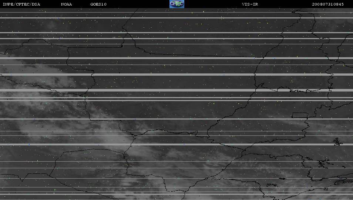Click the INPE/CPTEC/DSA header text

[x=21, y=4]
